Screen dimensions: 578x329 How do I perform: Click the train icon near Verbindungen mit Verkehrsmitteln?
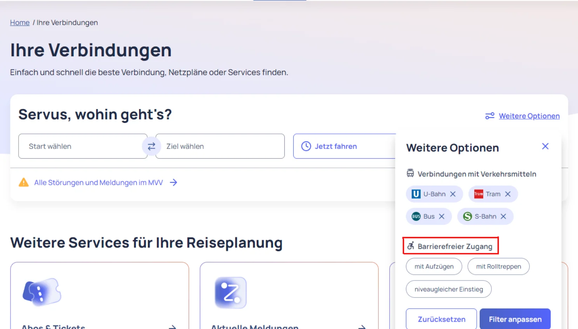[x=410, y=173]
